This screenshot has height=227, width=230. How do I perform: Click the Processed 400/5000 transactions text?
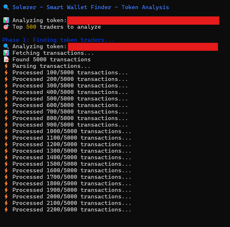coord(70,92)
